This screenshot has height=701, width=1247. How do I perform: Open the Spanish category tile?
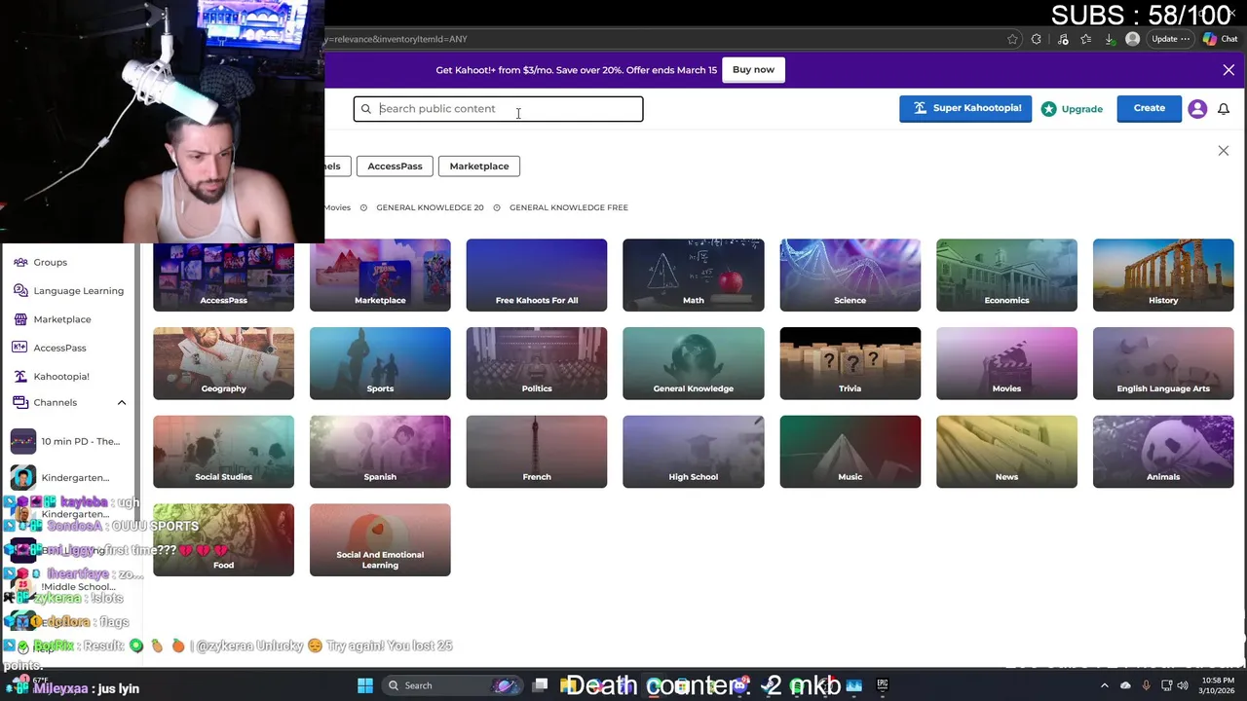pos(380,452)
